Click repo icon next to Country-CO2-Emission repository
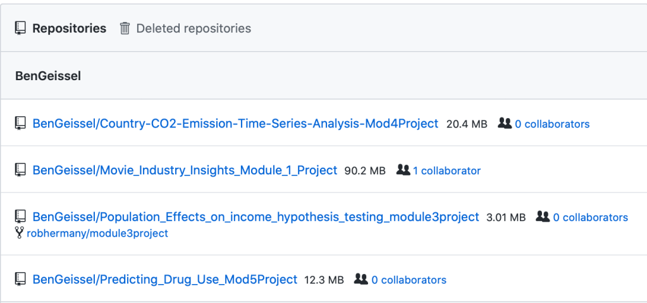Image resolution: width=647 pixels, height=303 pixels. (21, 124)
